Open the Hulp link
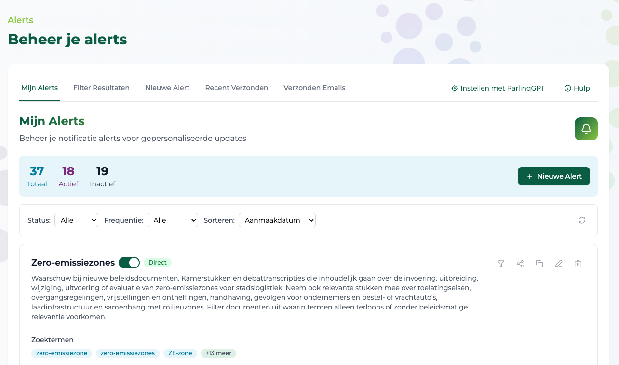Image resolution: width=619 pixels, height=365 pixels. [x=577, y=88]
